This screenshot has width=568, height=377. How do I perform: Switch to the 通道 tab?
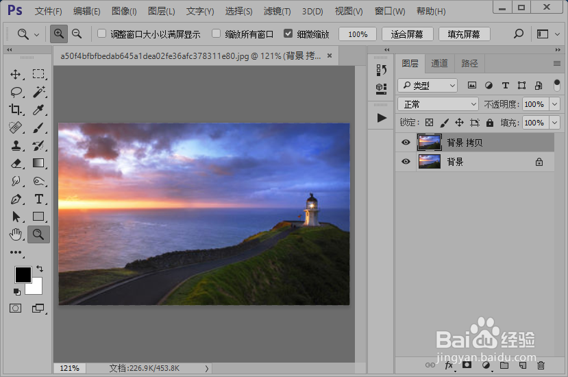point(439,64)
